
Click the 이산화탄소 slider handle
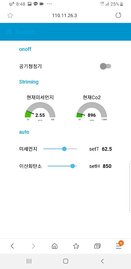pos(73,166)
